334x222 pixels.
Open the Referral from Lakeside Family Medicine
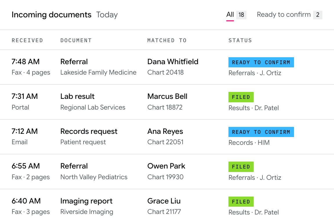(x=74, y=62)
